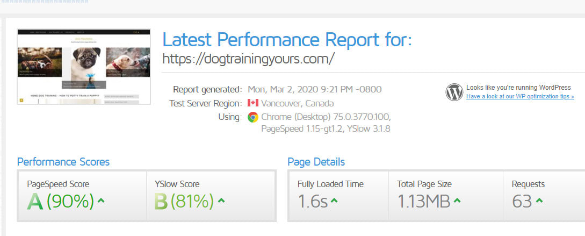Open the WP optimization tips link
Screen dimensions: 585x236
click(x=519, y=97)
